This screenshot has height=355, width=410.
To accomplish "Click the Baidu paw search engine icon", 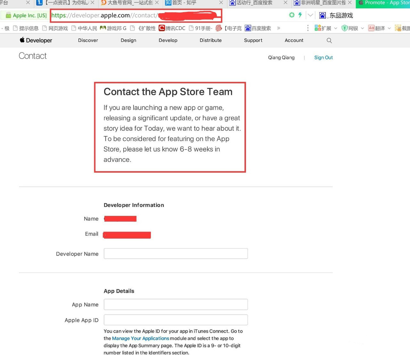I will [x=323, y=15].
